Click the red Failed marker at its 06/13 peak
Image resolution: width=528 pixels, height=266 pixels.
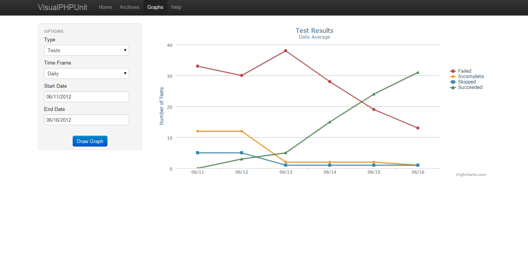(286, 50)
